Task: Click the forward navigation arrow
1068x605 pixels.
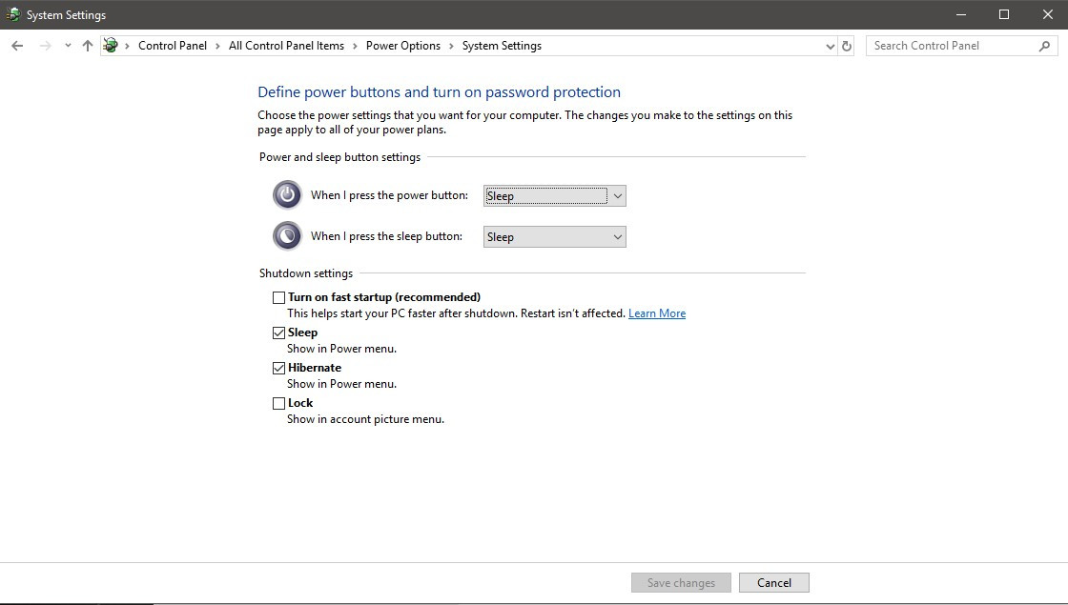Action: point(41,45)
